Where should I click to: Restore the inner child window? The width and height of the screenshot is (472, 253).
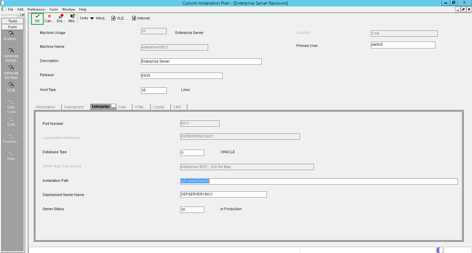463,9
